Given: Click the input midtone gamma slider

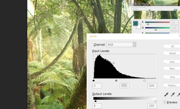Looking at the screenshot, I should click(x=116, y=80).
